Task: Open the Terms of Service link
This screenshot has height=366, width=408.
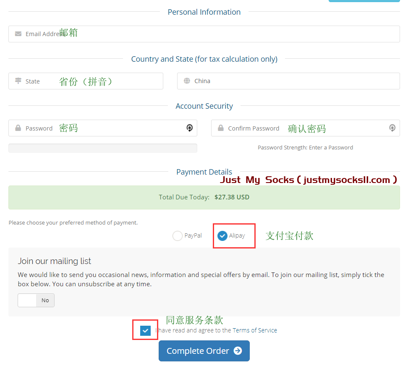Action: click(255, 330)
